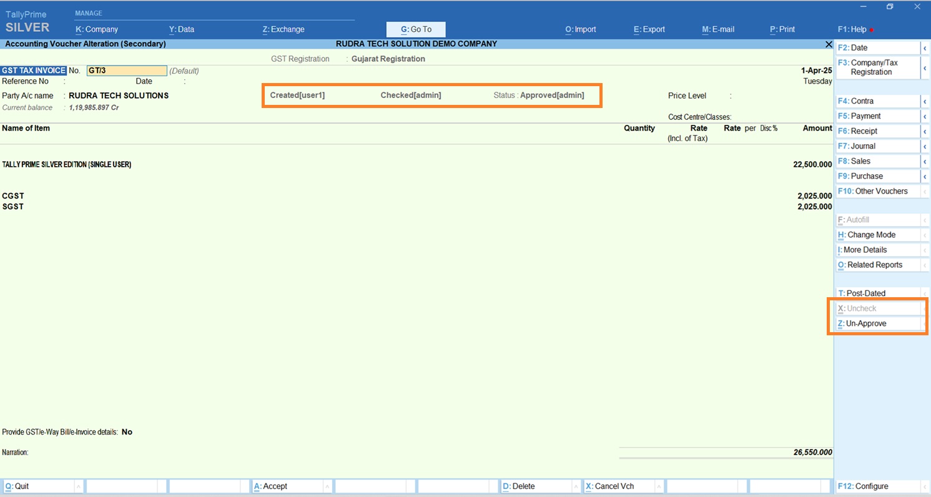Click the Go To button
This screenshot has width=931, height=497.
coord(416,29)
